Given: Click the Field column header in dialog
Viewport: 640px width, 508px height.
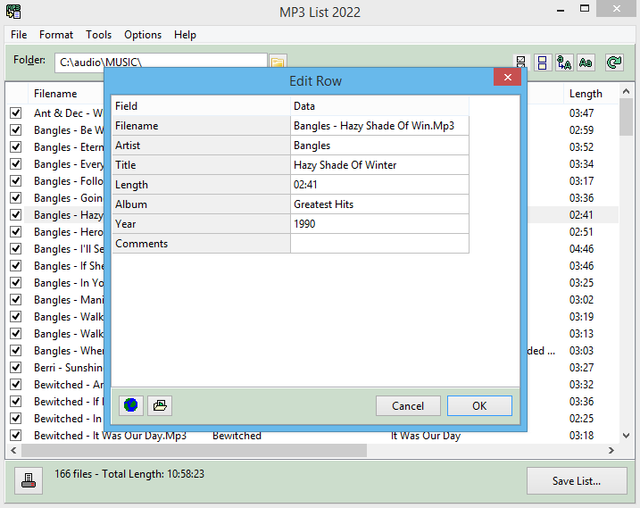Looking at the screenshot, I should click(201, 106).
